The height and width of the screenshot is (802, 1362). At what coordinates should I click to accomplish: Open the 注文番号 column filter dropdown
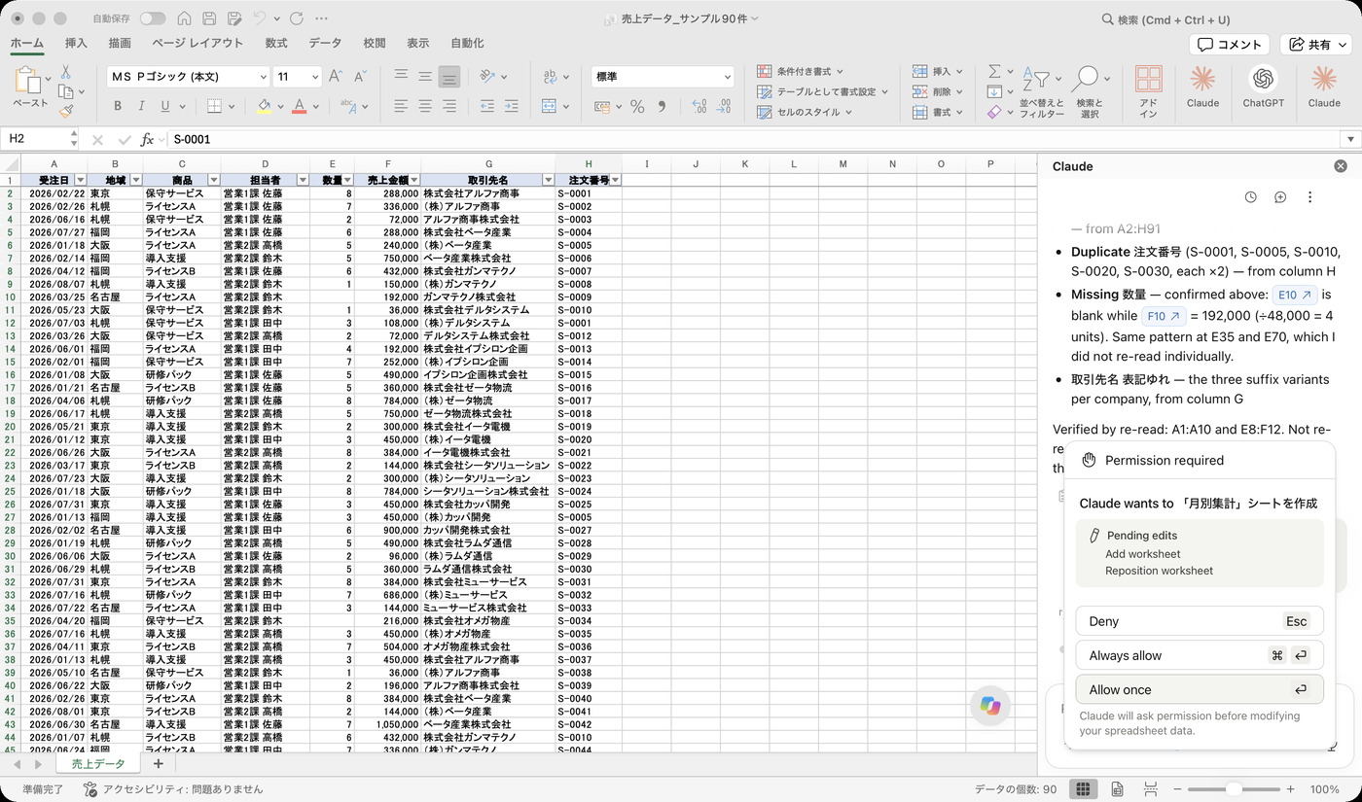[x=615, y=180]
